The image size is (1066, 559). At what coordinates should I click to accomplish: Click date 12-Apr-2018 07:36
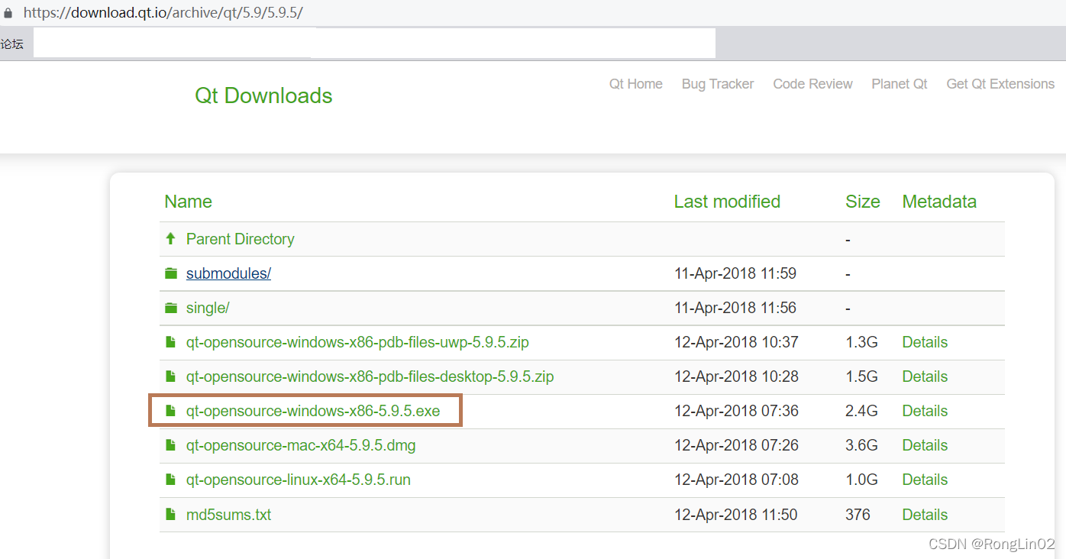pos(736,411)
